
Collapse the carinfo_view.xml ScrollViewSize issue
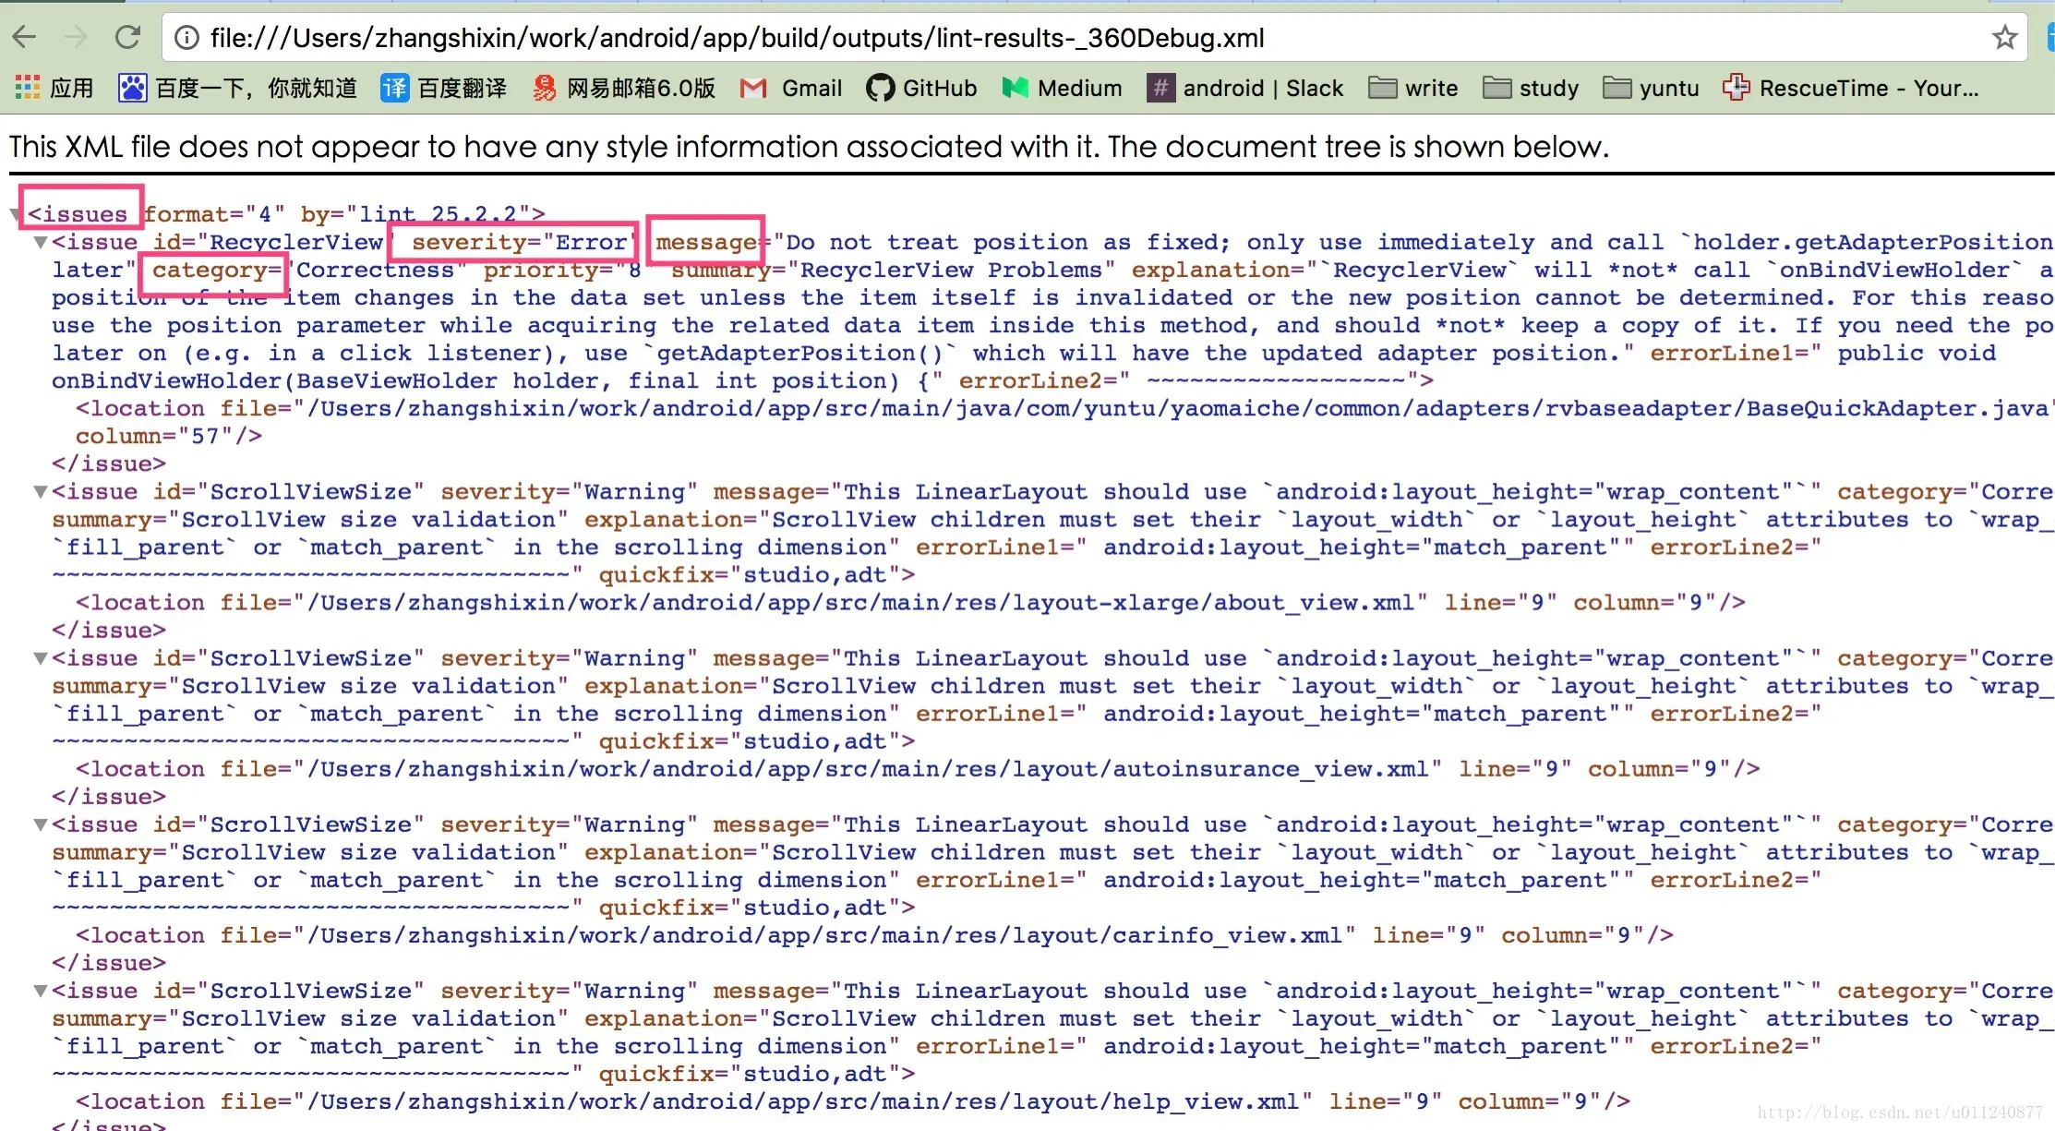[40, 824]
